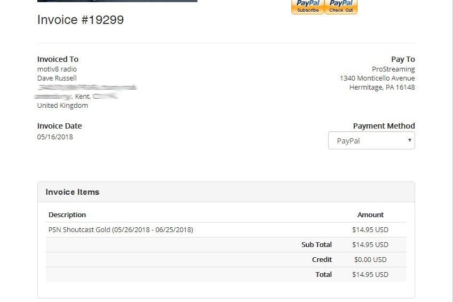Click the Sub Total label
This screenshot has width=453, height=302.
(316, 245)
